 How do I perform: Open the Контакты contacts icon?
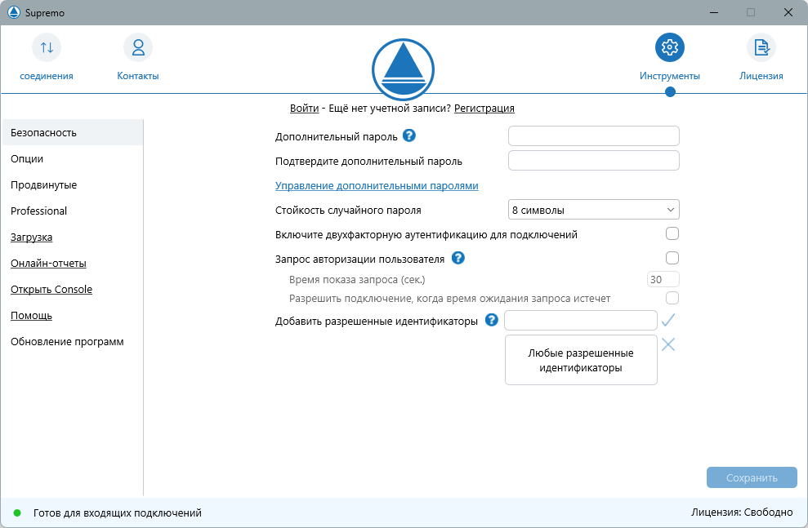[x=137, y=47]
